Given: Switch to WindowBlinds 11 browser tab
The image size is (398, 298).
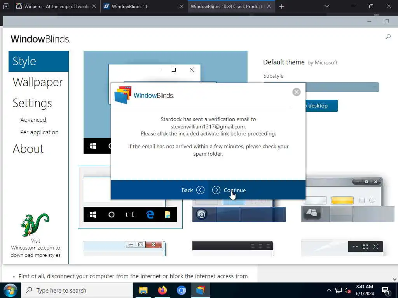Looking at the screenshot, I should coord(143,6).
